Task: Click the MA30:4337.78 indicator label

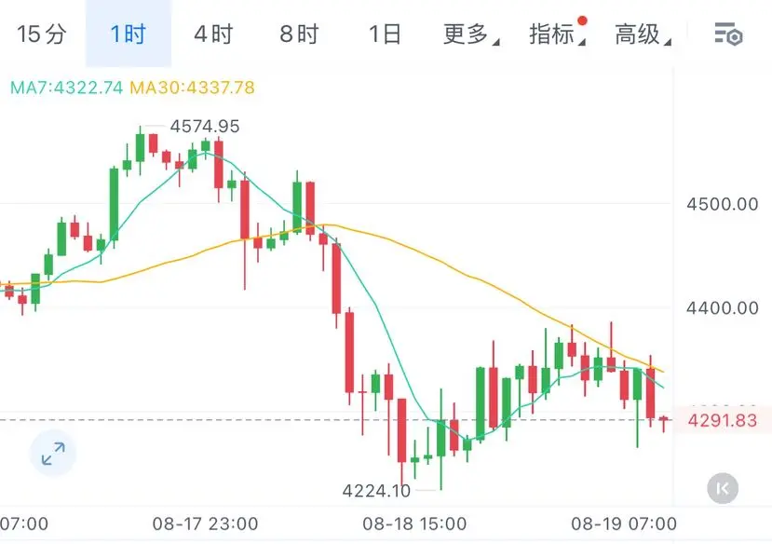Action: [192, 88]
